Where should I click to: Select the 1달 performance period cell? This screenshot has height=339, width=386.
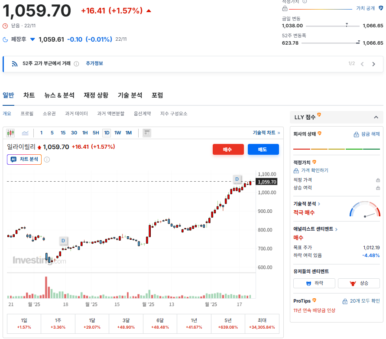(92, 324)
